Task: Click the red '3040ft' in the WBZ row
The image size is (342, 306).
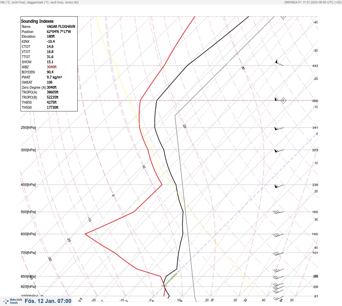Action: click(x=52, y=67)
